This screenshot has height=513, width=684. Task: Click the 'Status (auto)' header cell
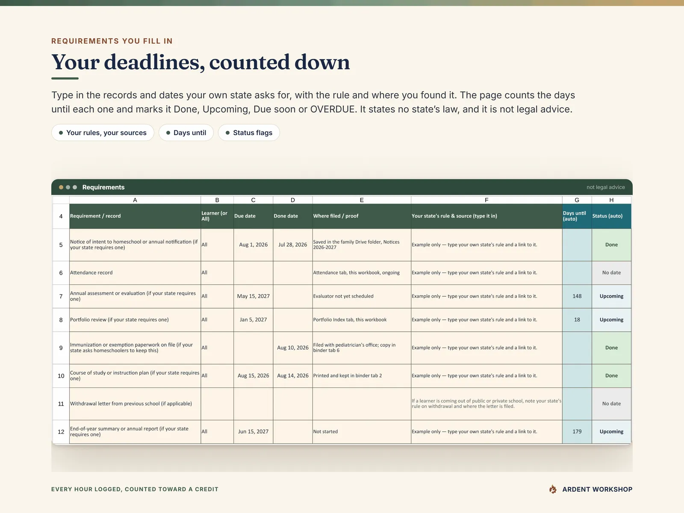tap(611, 216)
